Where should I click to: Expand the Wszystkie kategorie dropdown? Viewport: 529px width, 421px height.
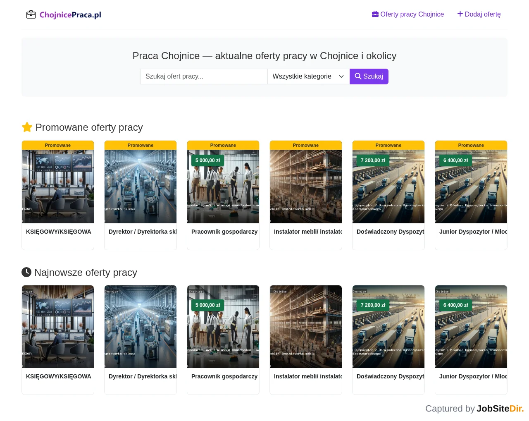pos(308,77)
